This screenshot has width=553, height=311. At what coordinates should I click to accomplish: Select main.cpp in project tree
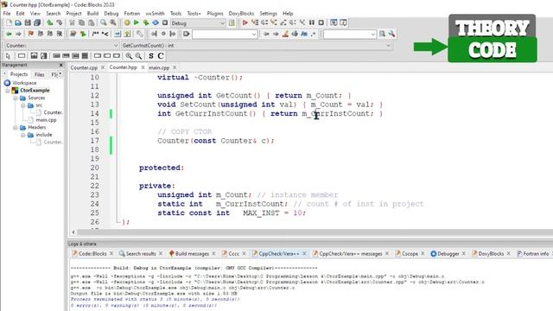(x=46, y=120)
